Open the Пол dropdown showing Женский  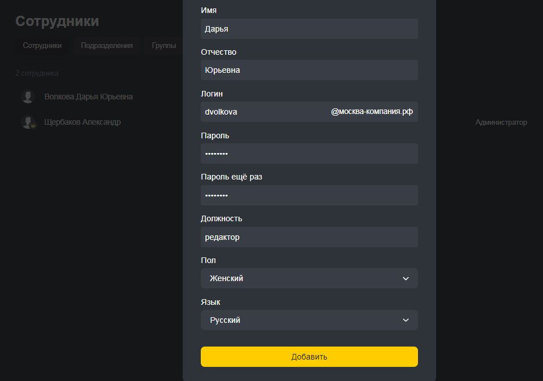point(309,278)
